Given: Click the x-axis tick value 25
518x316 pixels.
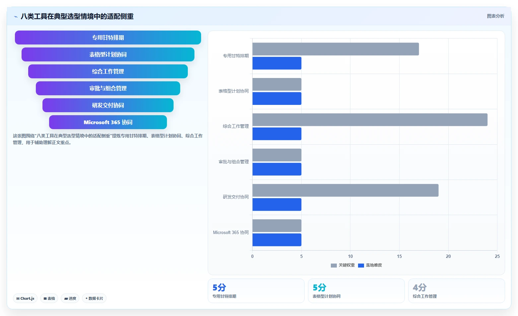Looking at the screenshot, I should click(x=497, y=256).
